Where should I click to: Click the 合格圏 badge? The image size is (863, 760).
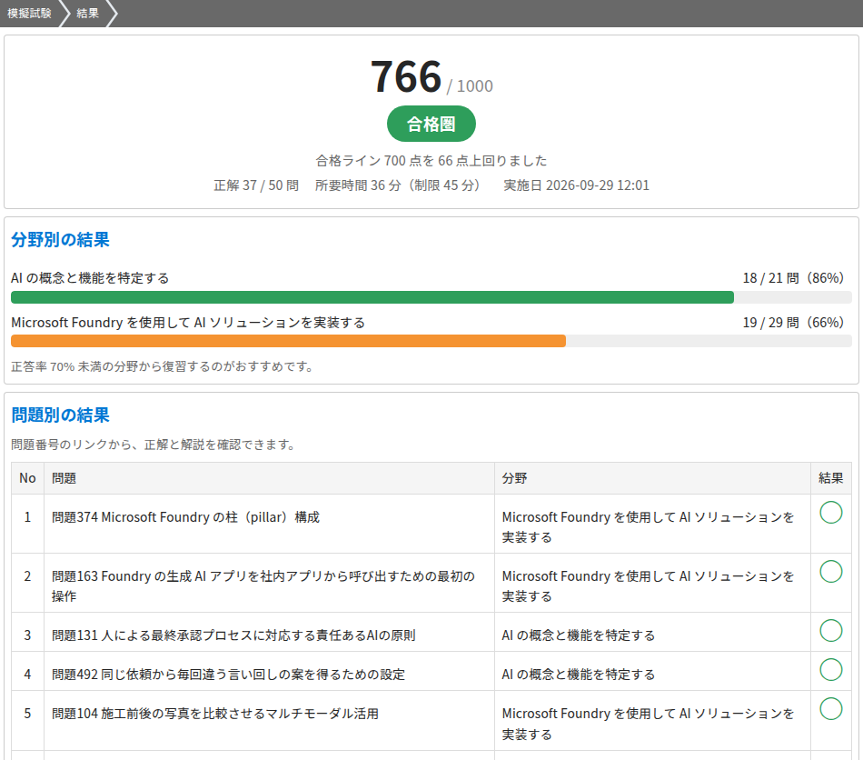(x=431, y=124)
